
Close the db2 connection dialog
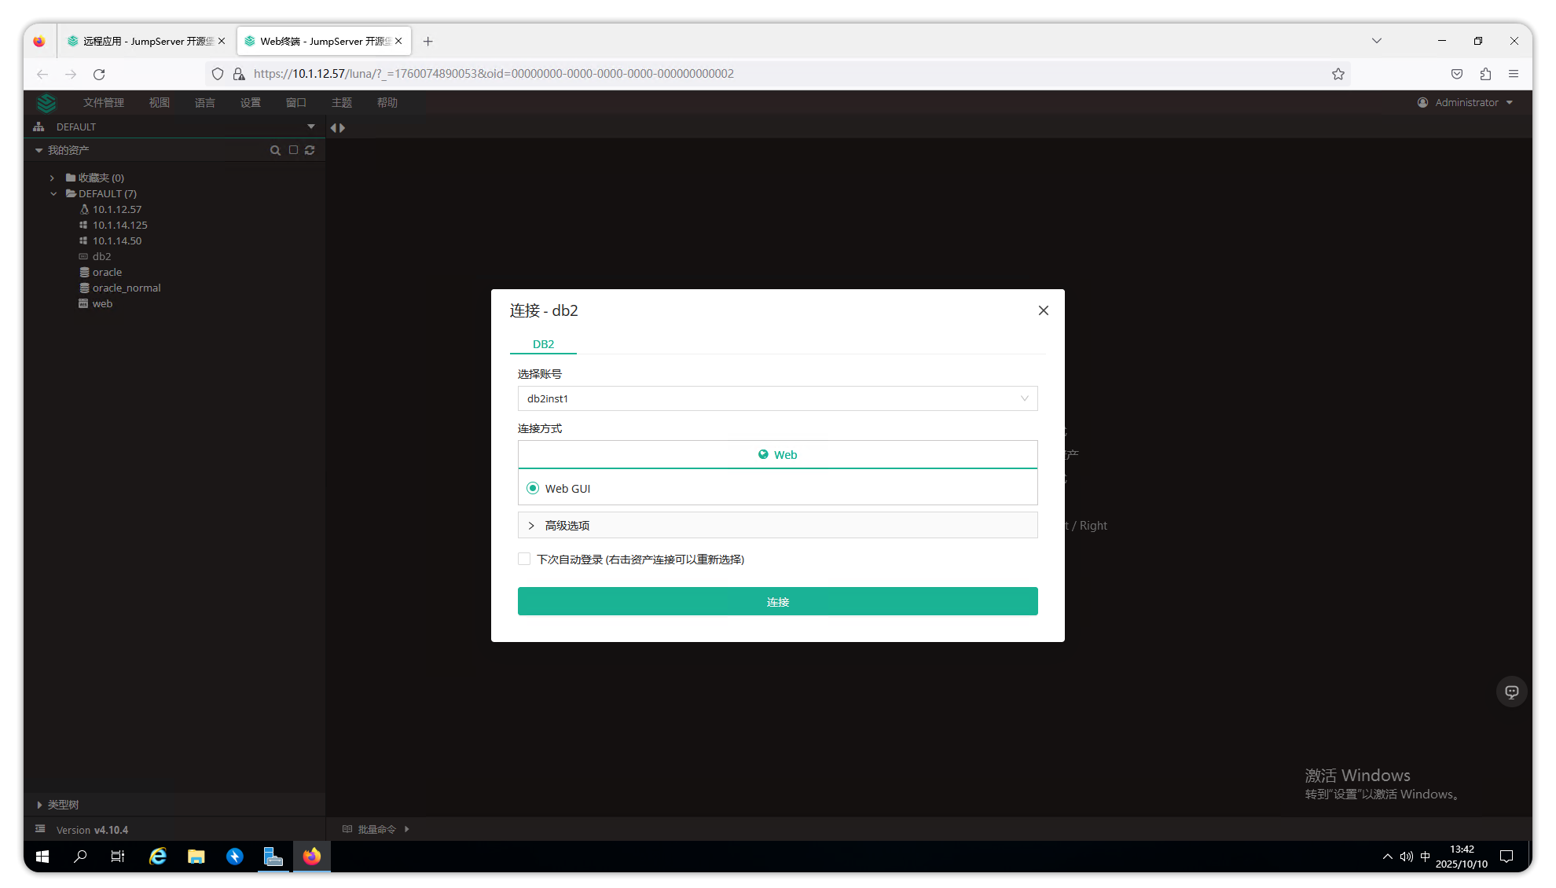[x=1043, y=310]
